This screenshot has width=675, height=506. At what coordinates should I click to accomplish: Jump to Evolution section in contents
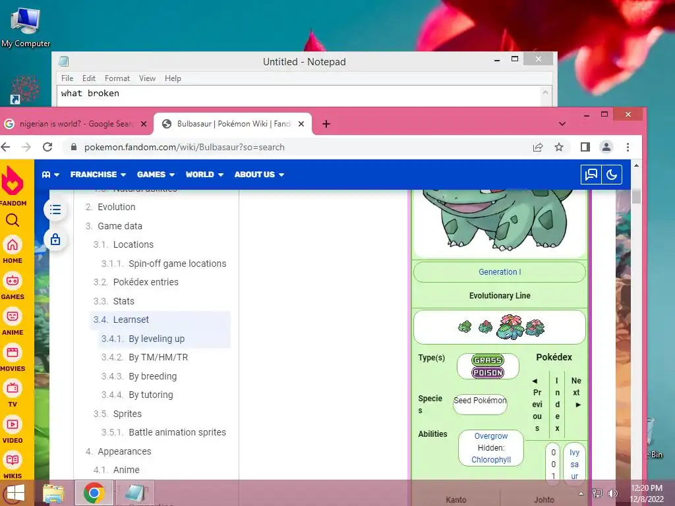pyautogui.click(x=116, y=207)
